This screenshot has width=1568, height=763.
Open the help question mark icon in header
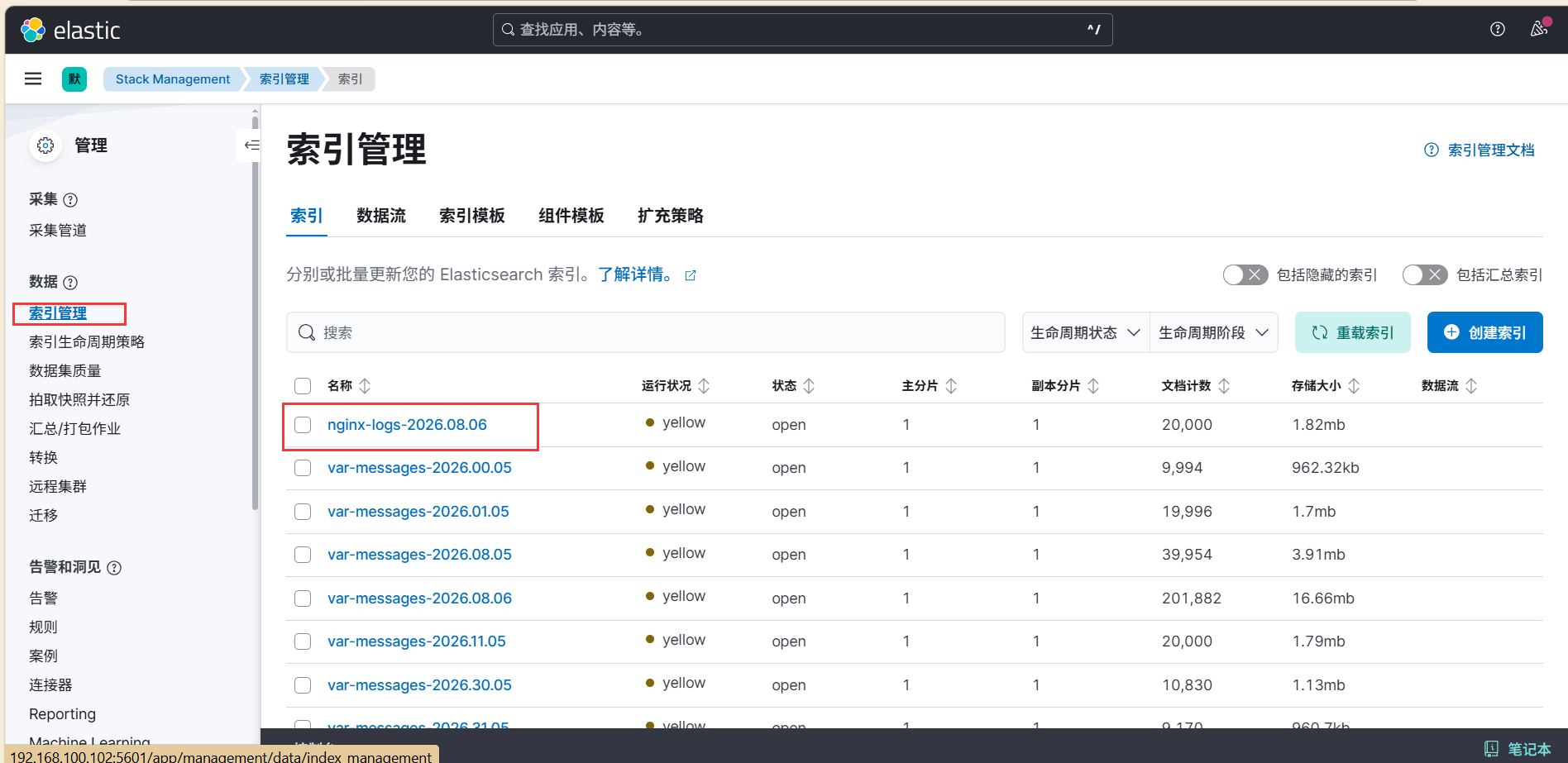tap(1498, 29)
